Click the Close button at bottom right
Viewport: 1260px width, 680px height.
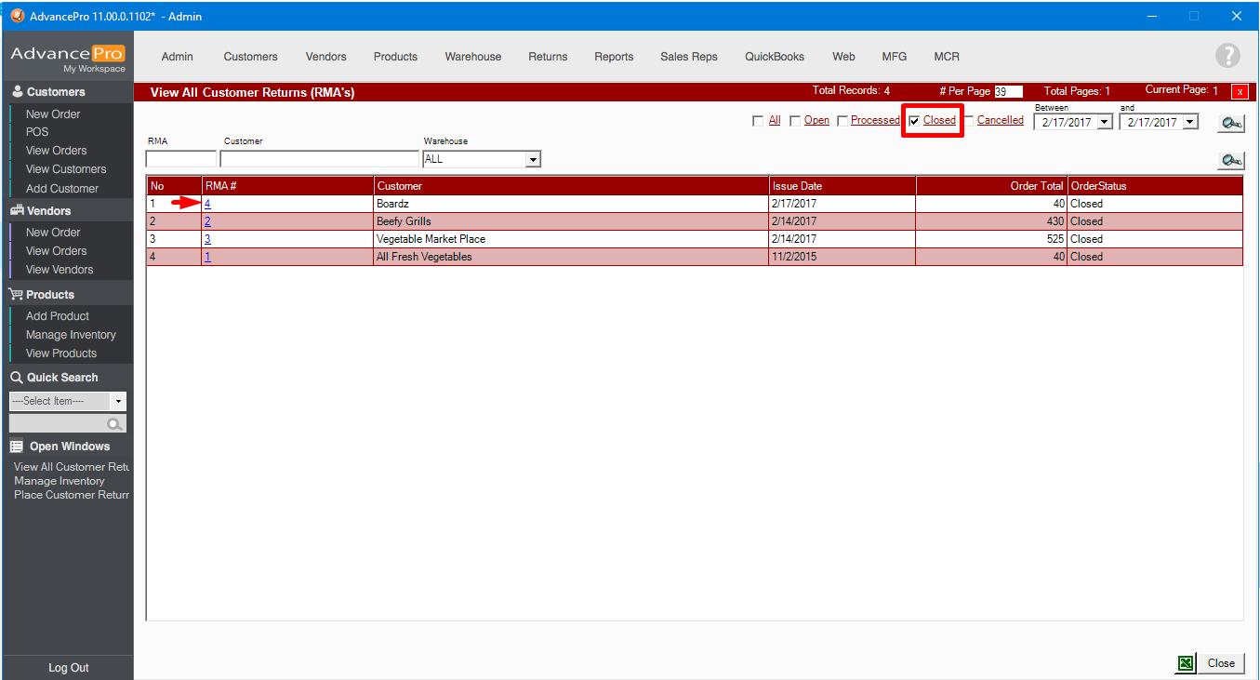point(1220,663)
